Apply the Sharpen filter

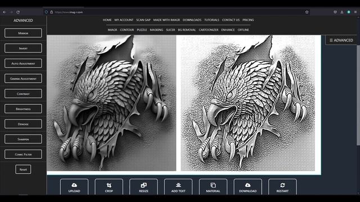tap(23, 139)
